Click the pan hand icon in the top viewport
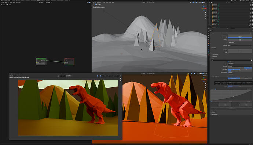253x145 pixels. (206, 15)
